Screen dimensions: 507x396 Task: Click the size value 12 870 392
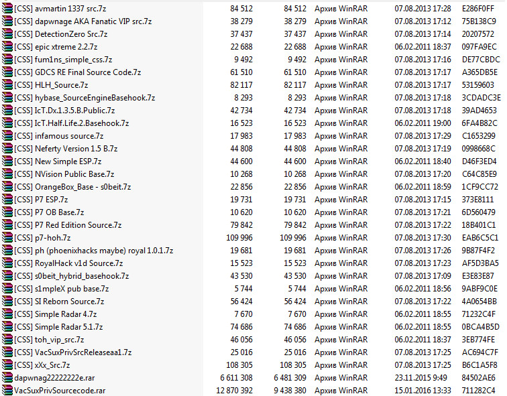(x=235, y=391)
